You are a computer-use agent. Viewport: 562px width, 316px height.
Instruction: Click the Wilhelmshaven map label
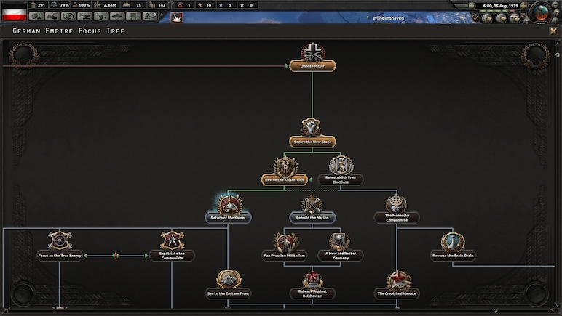coord(388,18)
